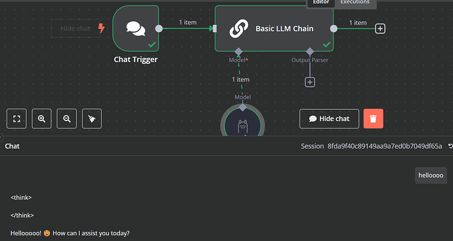Select the Chat Trigger node
Screen dimensions: 453x241
pos(136,28)
